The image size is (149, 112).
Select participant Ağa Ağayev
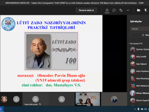[140, 64]
